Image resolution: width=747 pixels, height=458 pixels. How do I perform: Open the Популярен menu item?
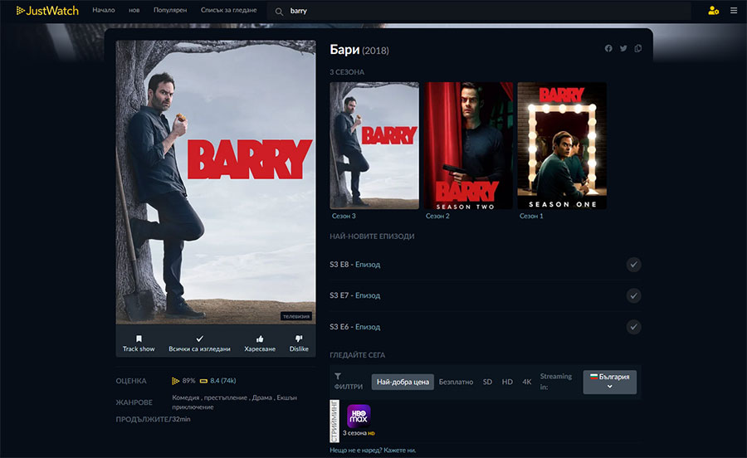(x=170, y=11)
